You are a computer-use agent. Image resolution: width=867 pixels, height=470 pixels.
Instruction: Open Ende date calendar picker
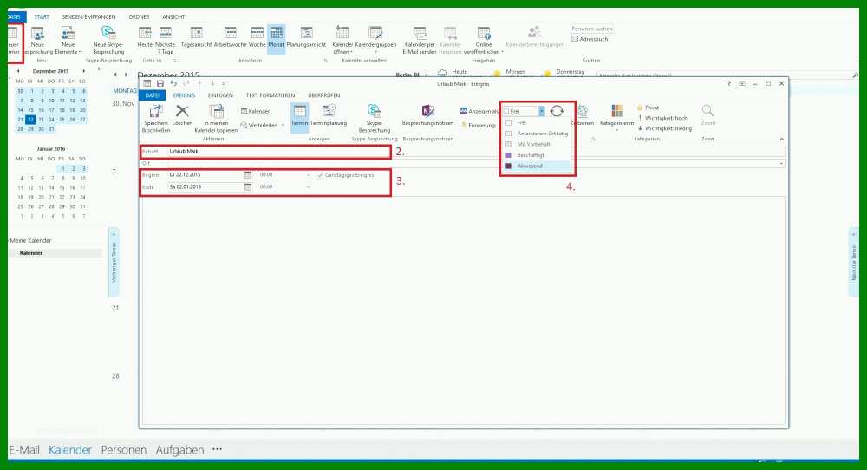(x=248, y=187)
